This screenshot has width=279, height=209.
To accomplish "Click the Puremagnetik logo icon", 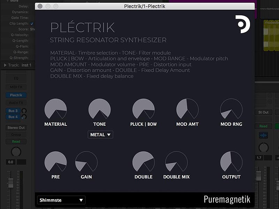I will click(x=243, y=24).
